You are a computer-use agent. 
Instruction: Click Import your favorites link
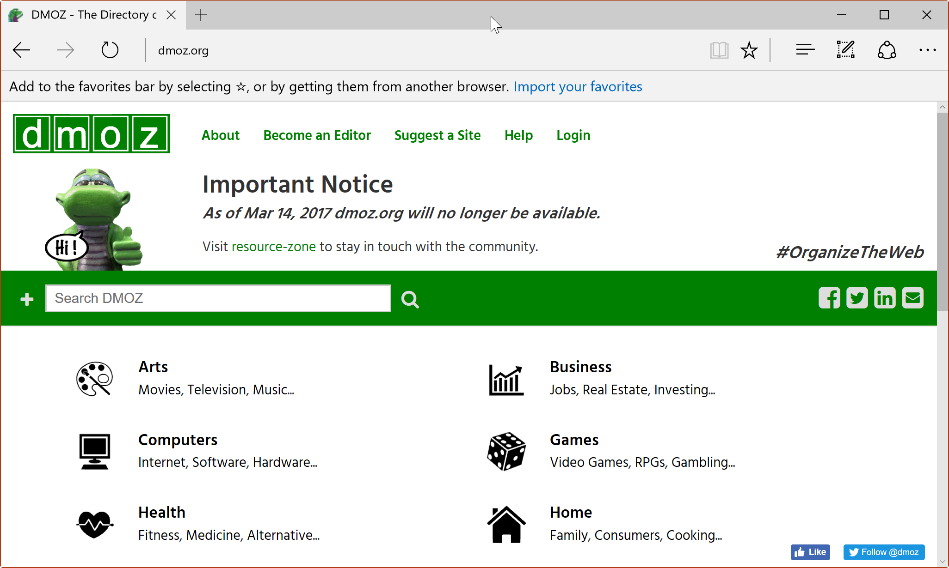tap(578, 87)
